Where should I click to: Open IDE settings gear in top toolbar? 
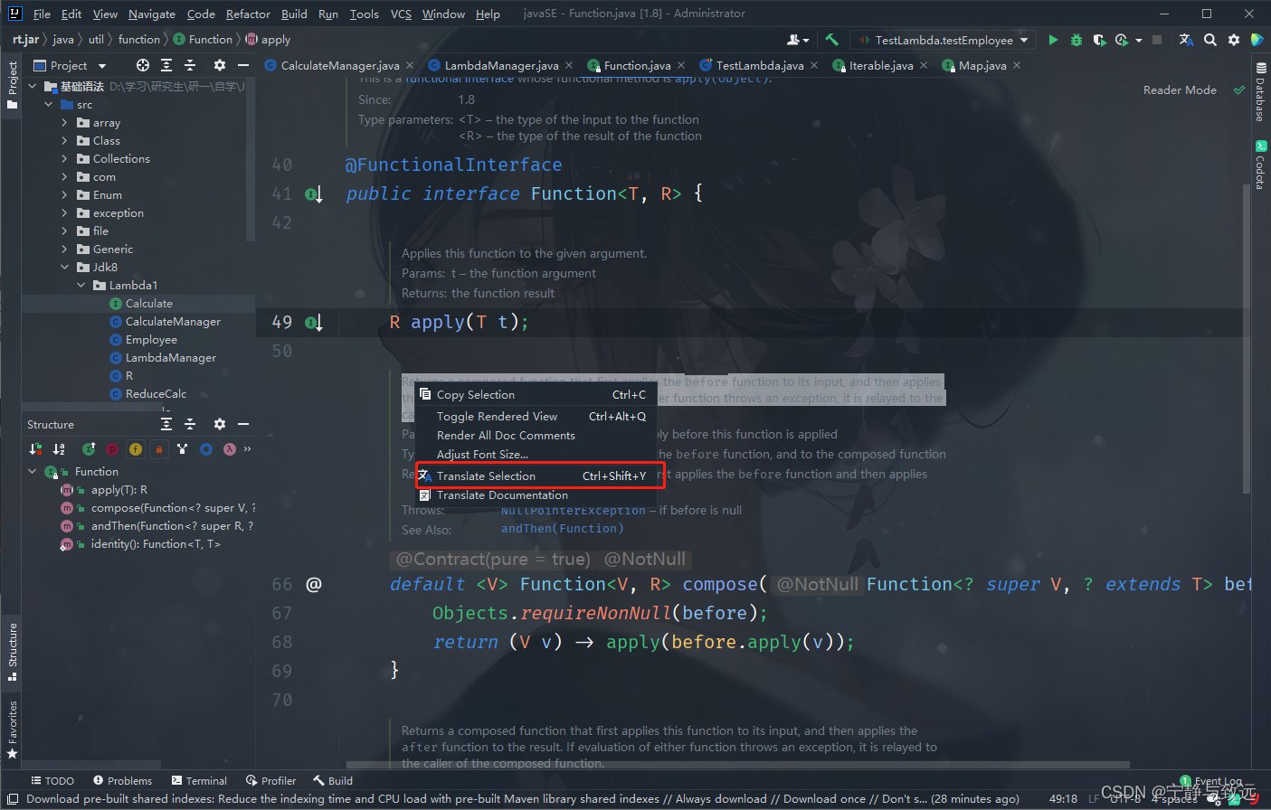[x=1234, y=40]
